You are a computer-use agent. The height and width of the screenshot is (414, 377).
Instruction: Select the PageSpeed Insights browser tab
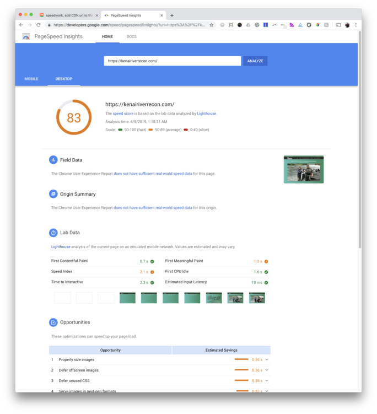pos(133,15)
